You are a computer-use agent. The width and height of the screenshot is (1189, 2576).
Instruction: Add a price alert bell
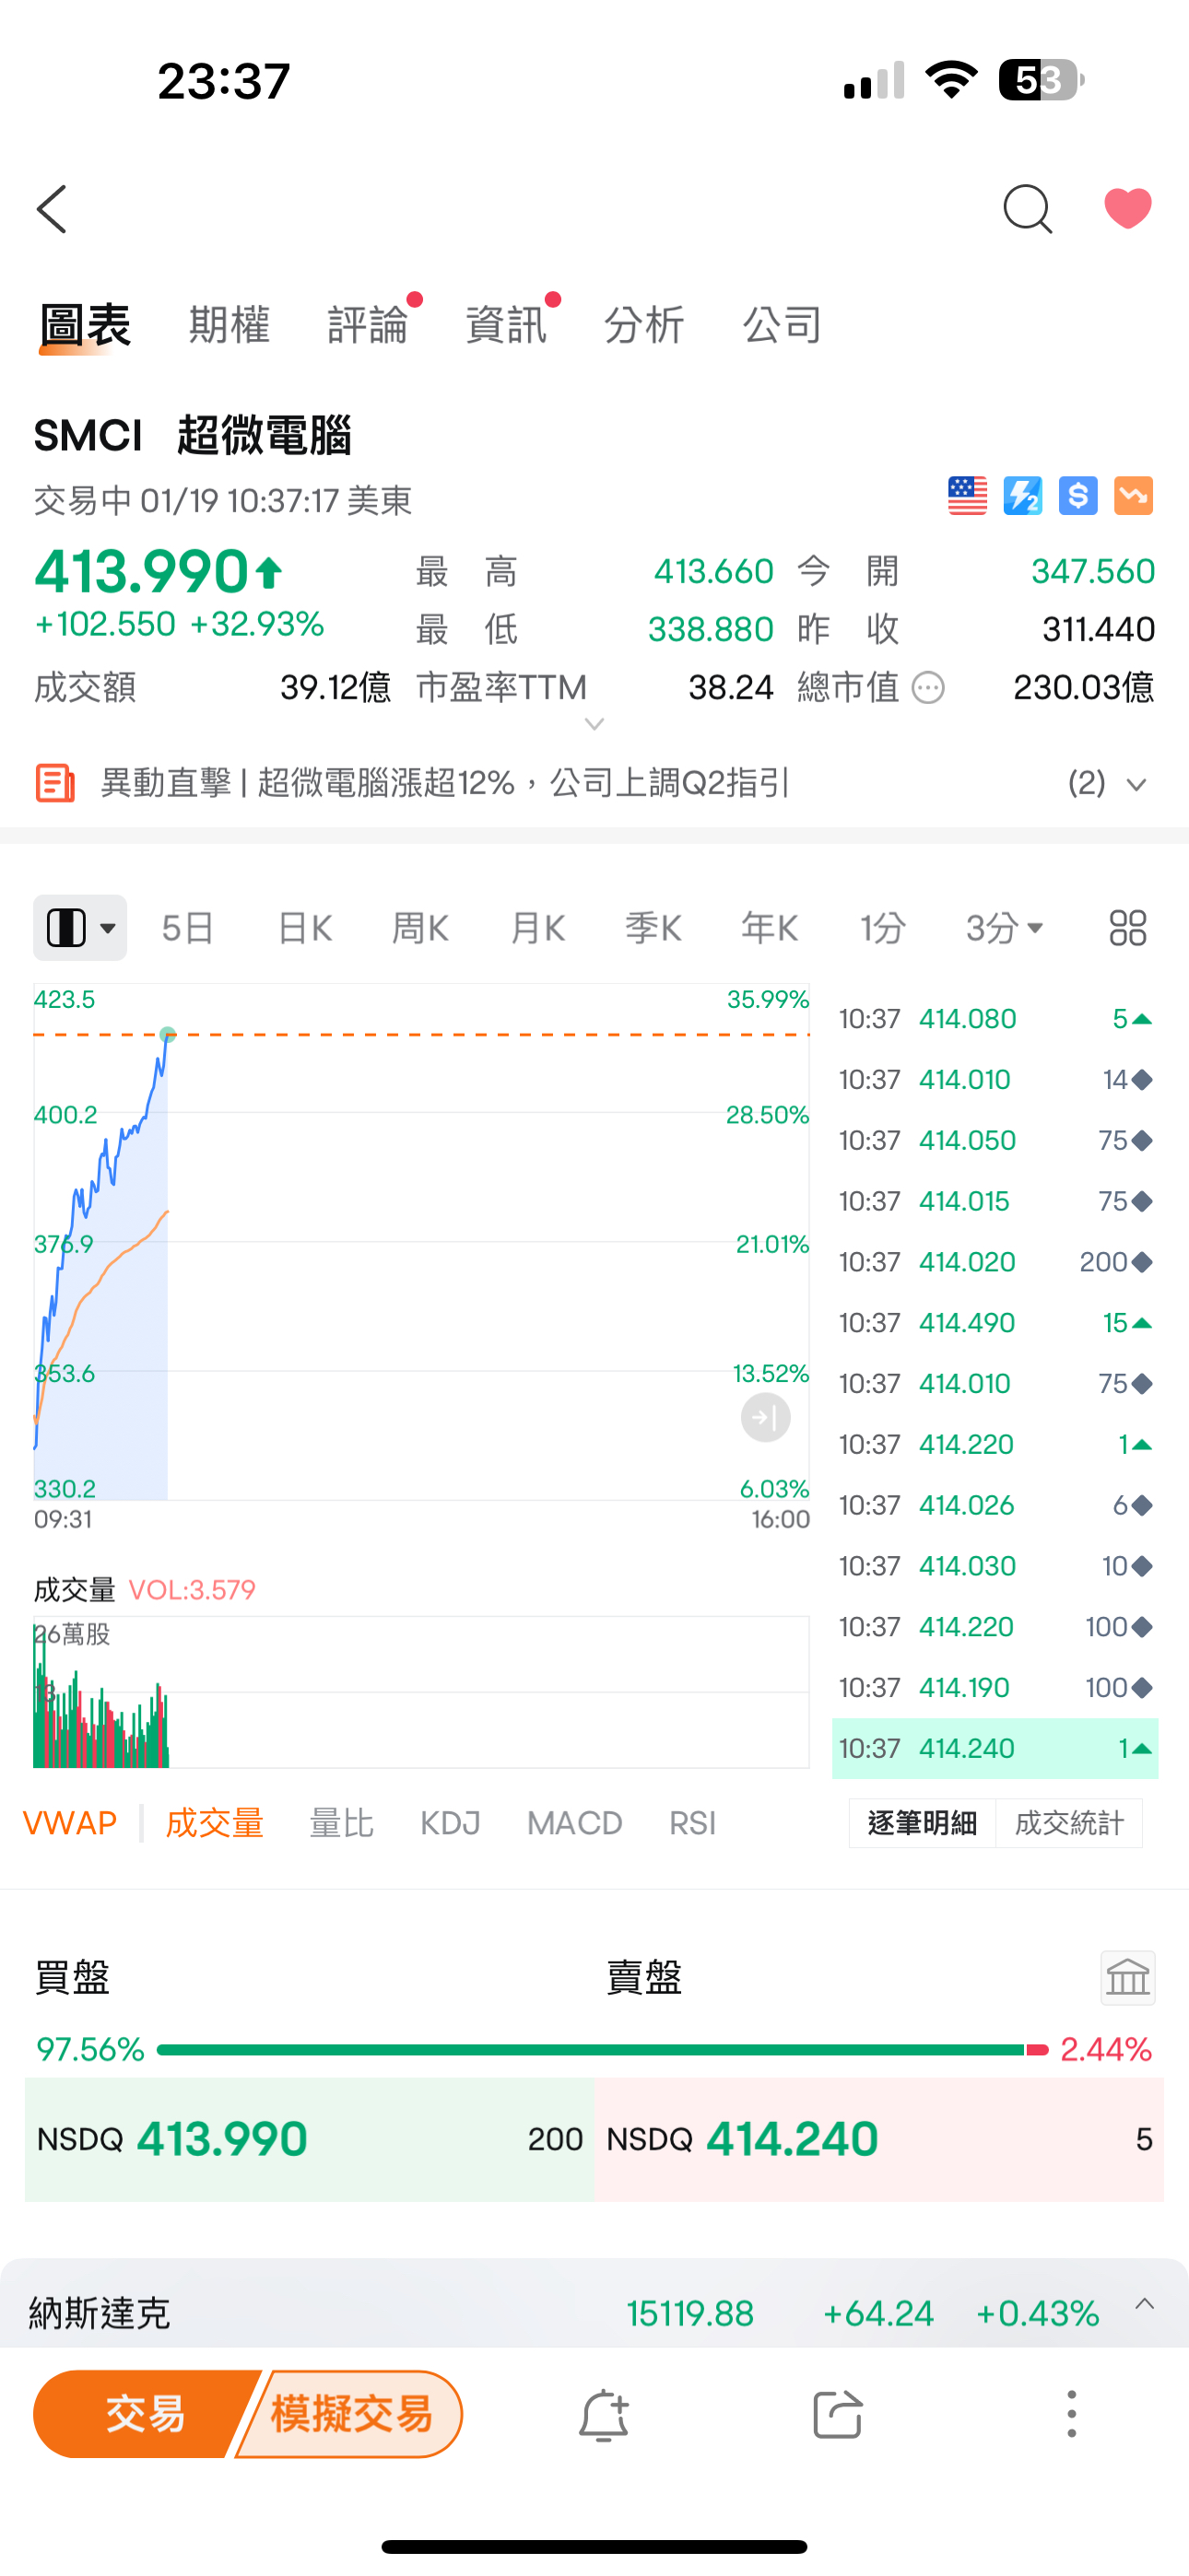[604, 2415]
